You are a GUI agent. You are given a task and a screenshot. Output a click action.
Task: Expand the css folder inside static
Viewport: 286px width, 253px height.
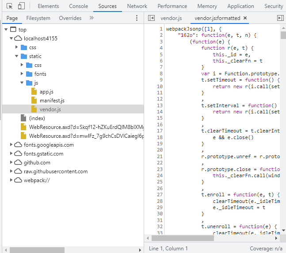coord(22,65)
